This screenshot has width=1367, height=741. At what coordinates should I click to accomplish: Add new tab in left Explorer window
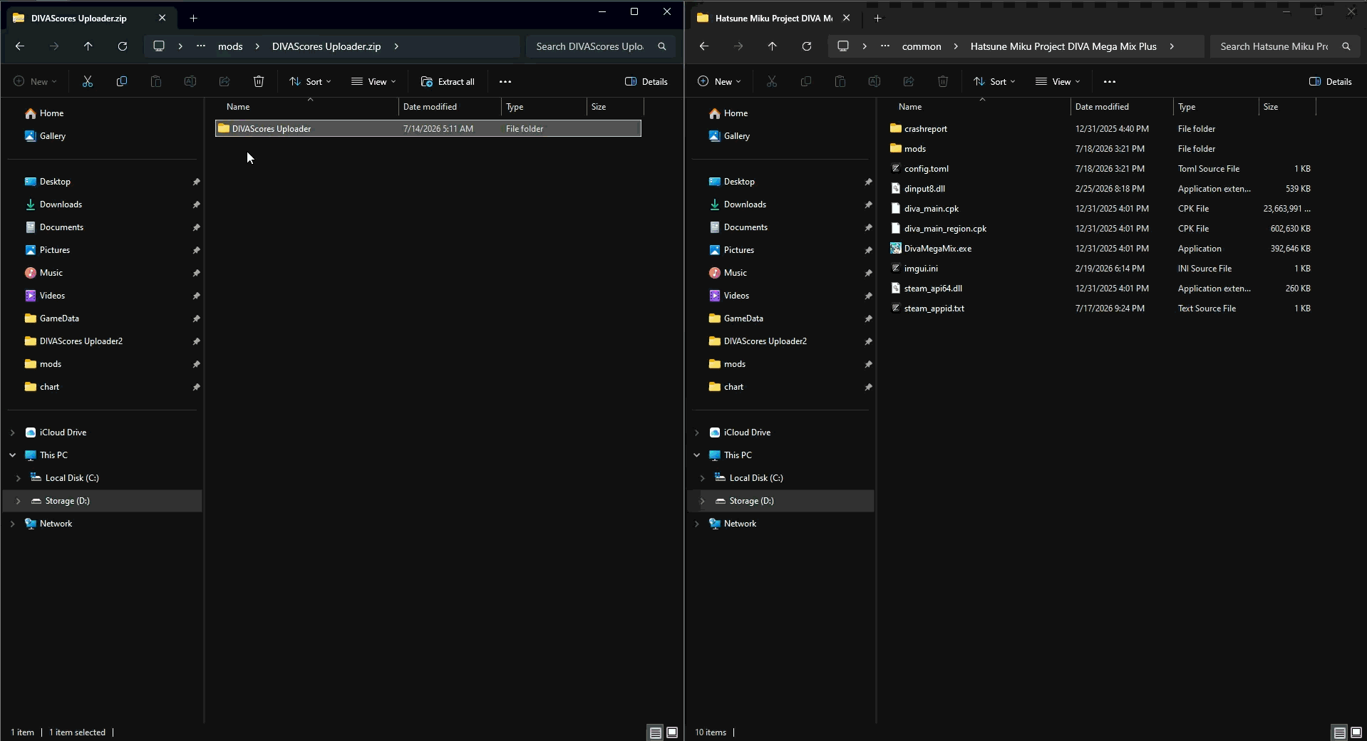[x=193, y=19]
